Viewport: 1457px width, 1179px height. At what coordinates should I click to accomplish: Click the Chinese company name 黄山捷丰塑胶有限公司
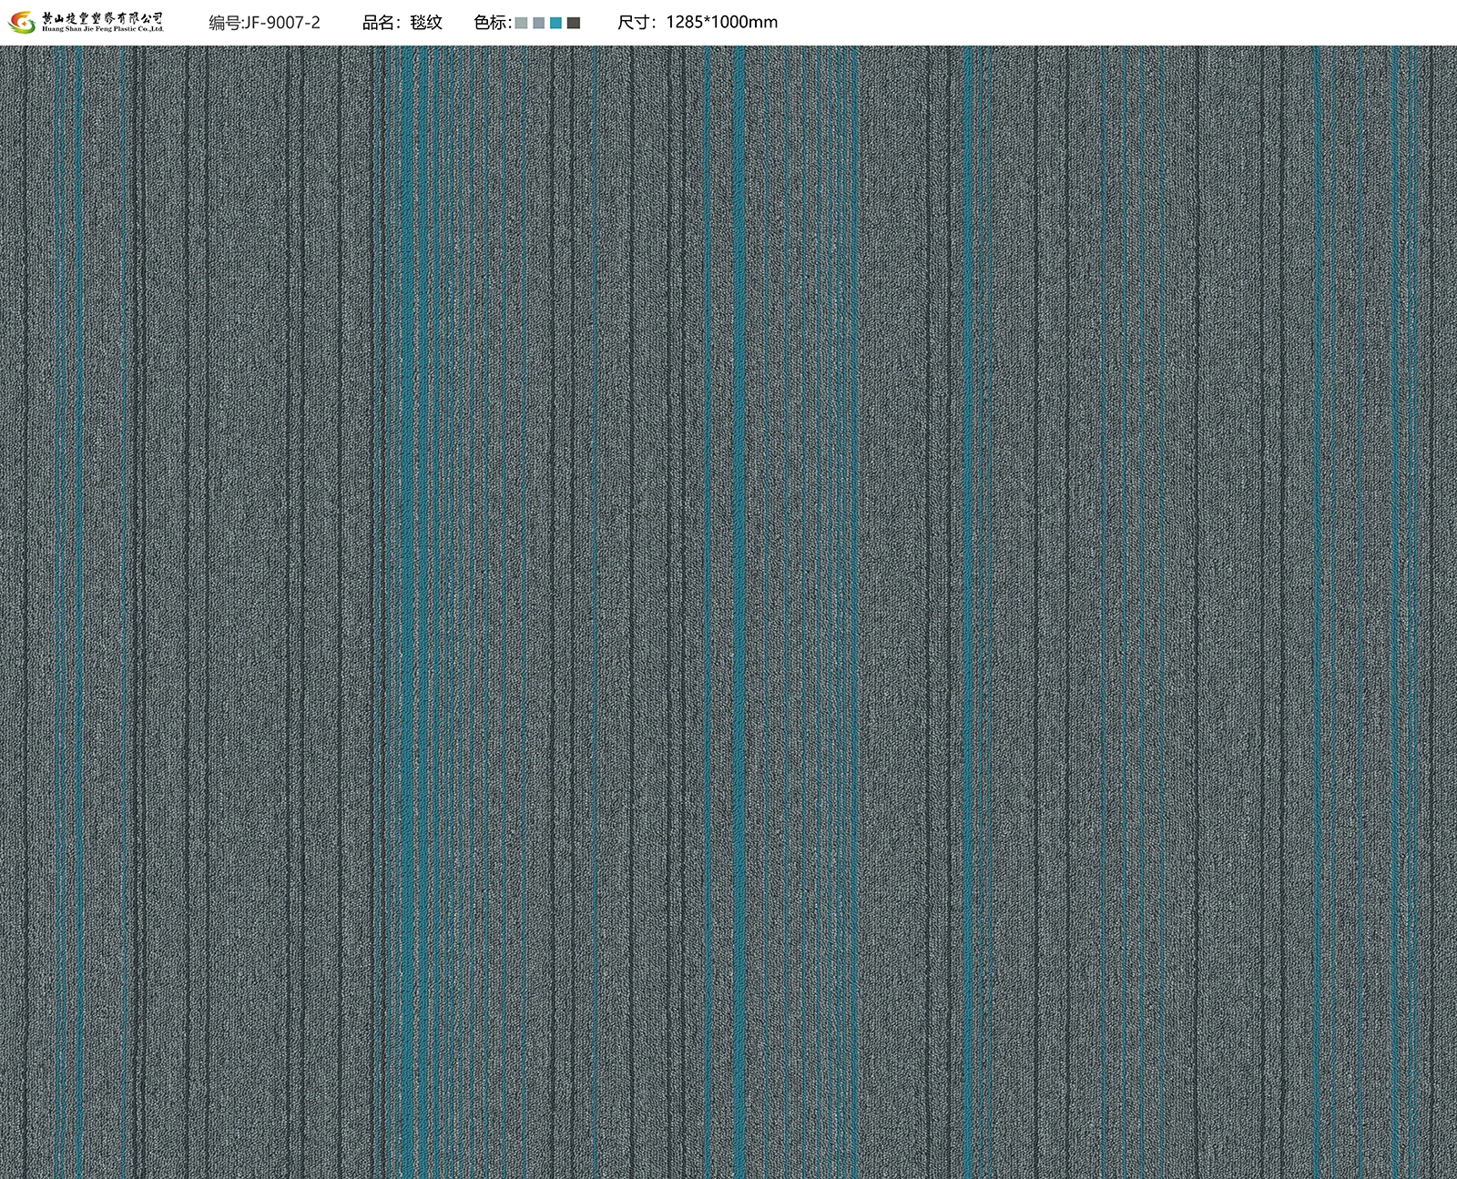[x=103, y=17]
